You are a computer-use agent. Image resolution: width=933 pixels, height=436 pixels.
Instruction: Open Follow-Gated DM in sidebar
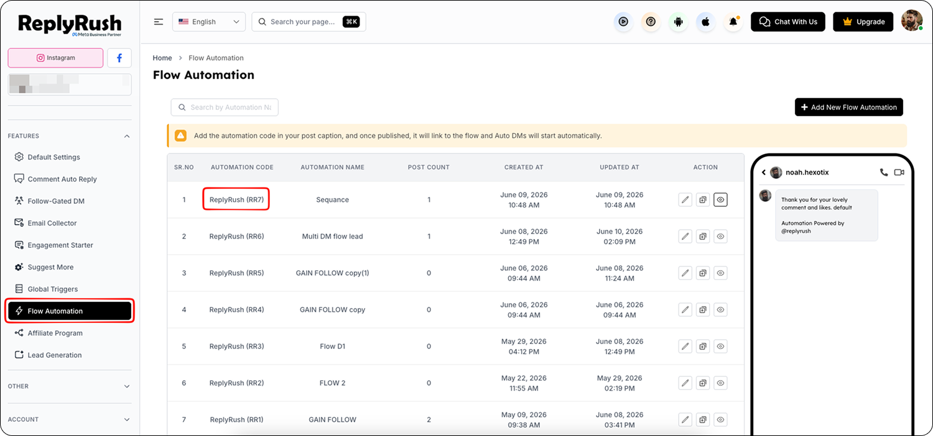coord(70,201)
